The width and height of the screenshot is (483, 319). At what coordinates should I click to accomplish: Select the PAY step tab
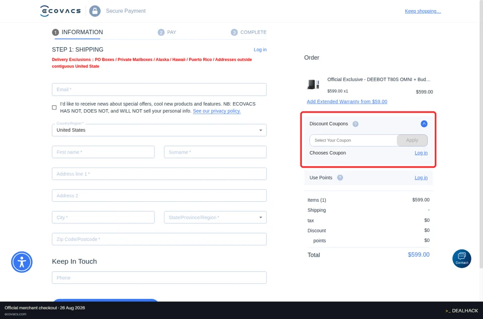(167, 32)
